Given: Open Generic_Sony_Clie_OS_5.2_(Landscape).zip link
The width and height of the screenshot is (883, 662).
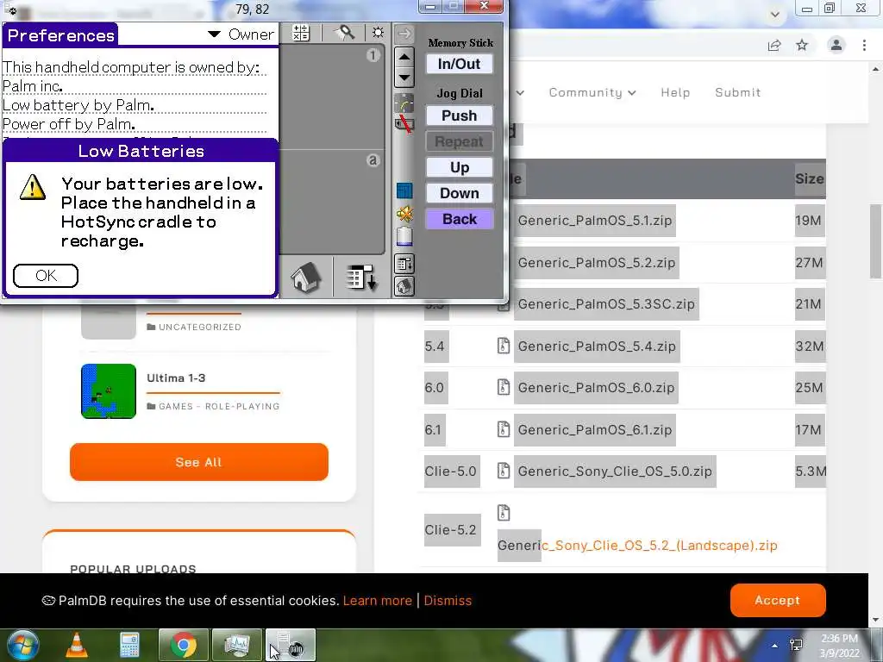Looking at the screenshot, I should (x=637, y=546).
